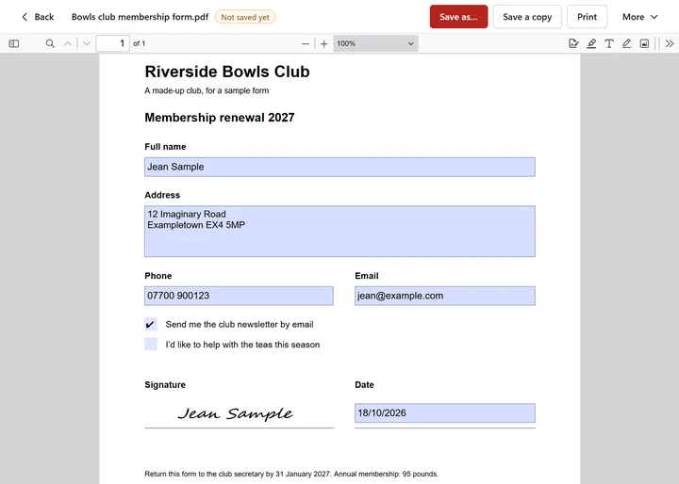Zoom out with the minus icon
The height and width of the screenshot is (484, 679).
tap(306, 43)
